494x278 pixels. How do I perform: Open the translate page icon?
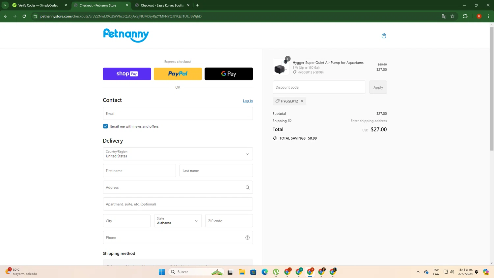pyautogui.click(x=444, y=16)
